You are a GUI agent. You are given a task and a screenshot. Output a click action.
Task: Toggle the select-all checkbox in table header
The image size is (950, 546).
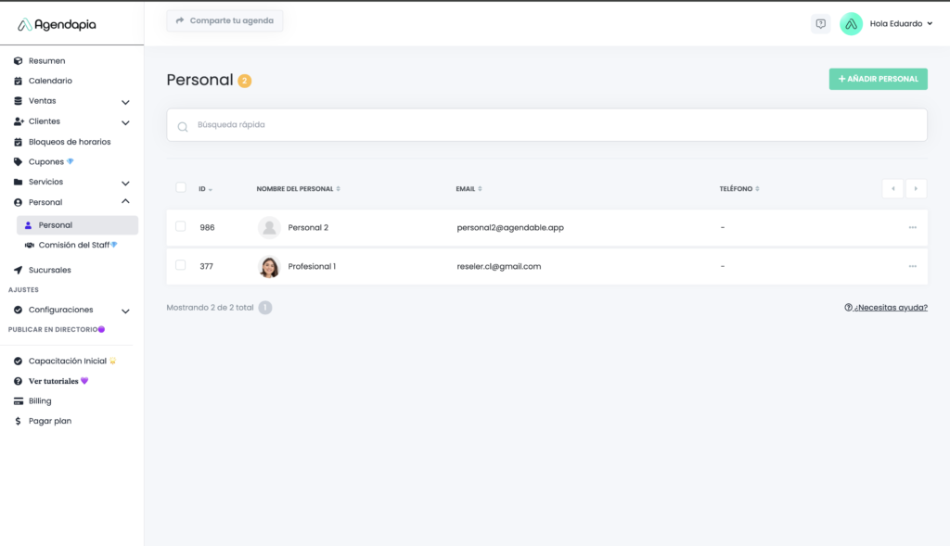pos(181,187)
